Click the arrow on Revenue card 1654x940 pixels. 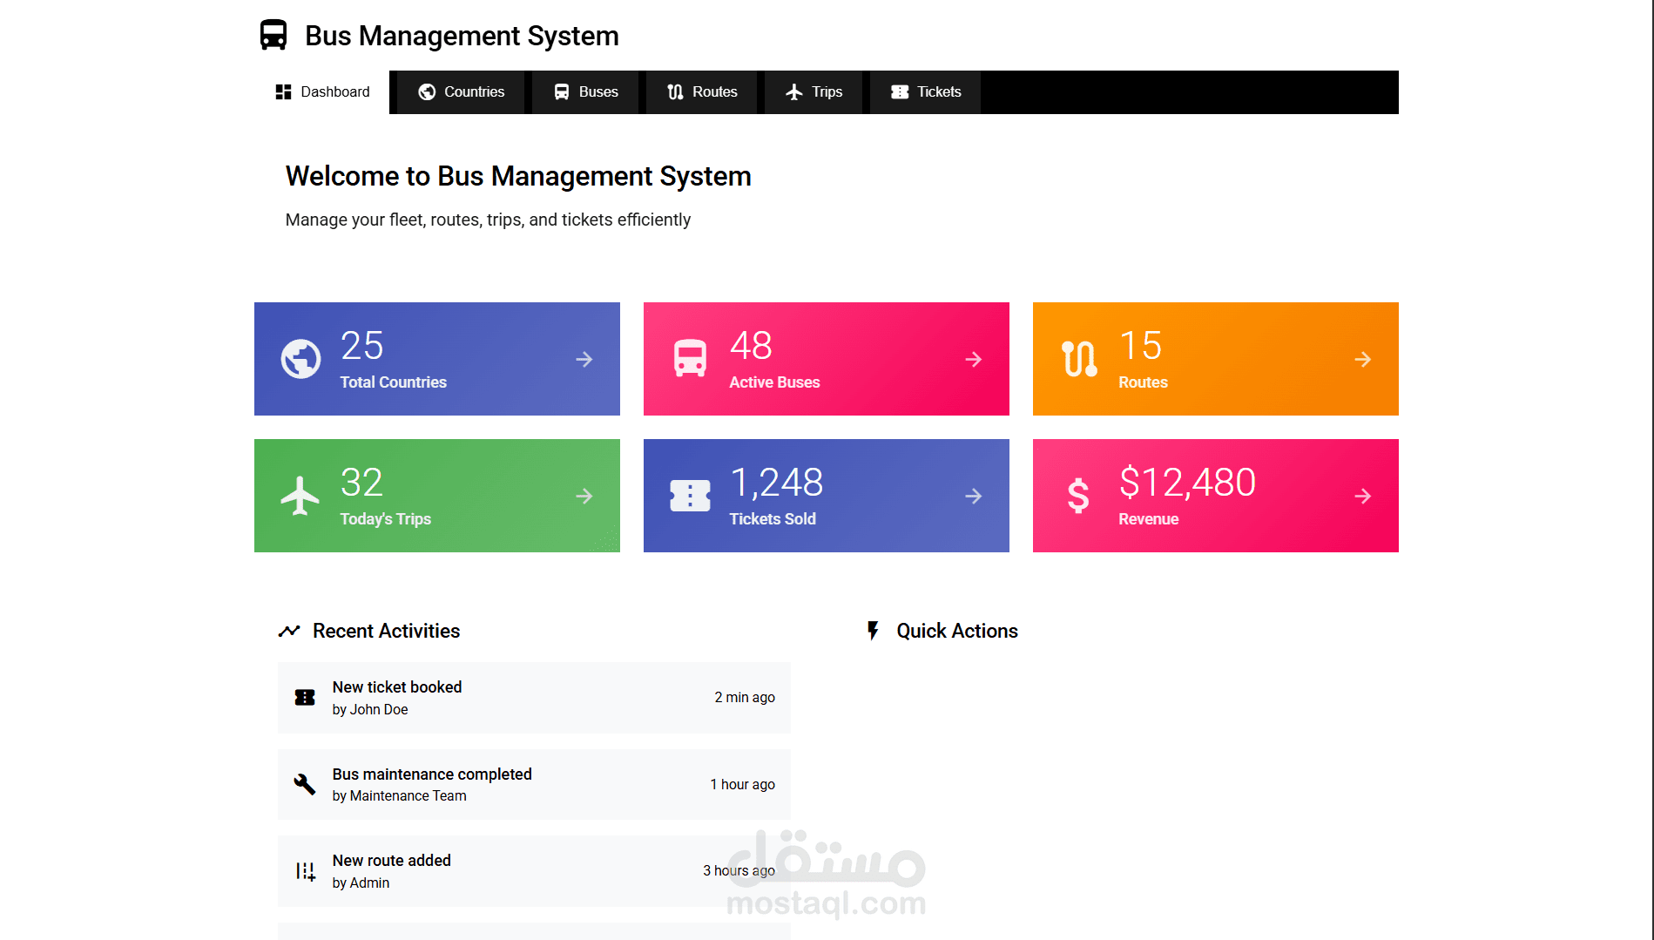coord(1363,496)
